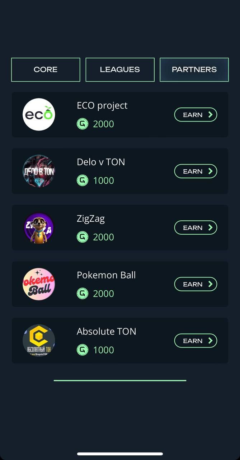The width and height of the screenshot is (240, 460).
Task: Click the coin icon next to 2000 ECO reward
Action: 83,124
